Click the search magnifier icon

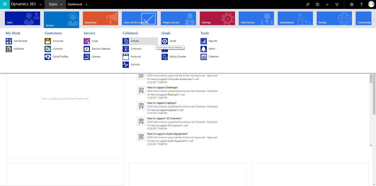coord(308,4)
